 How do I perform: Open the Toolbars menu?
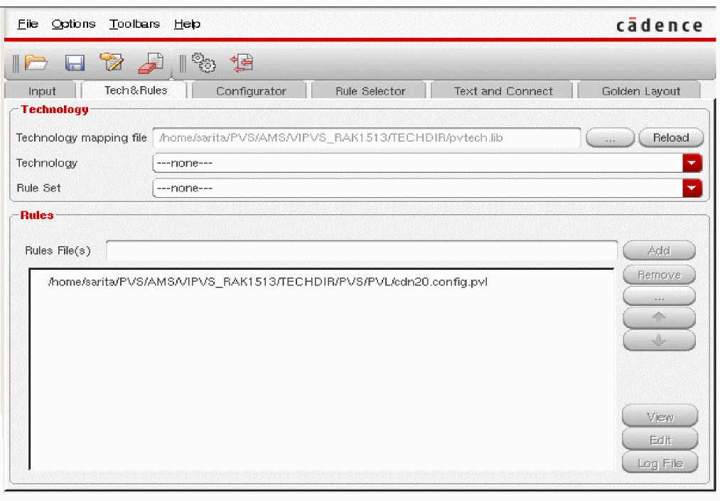[134, 24]
